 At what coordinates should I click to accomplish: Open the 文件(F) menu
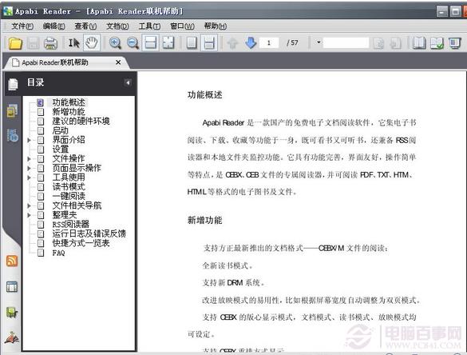[x=22, y=26]
